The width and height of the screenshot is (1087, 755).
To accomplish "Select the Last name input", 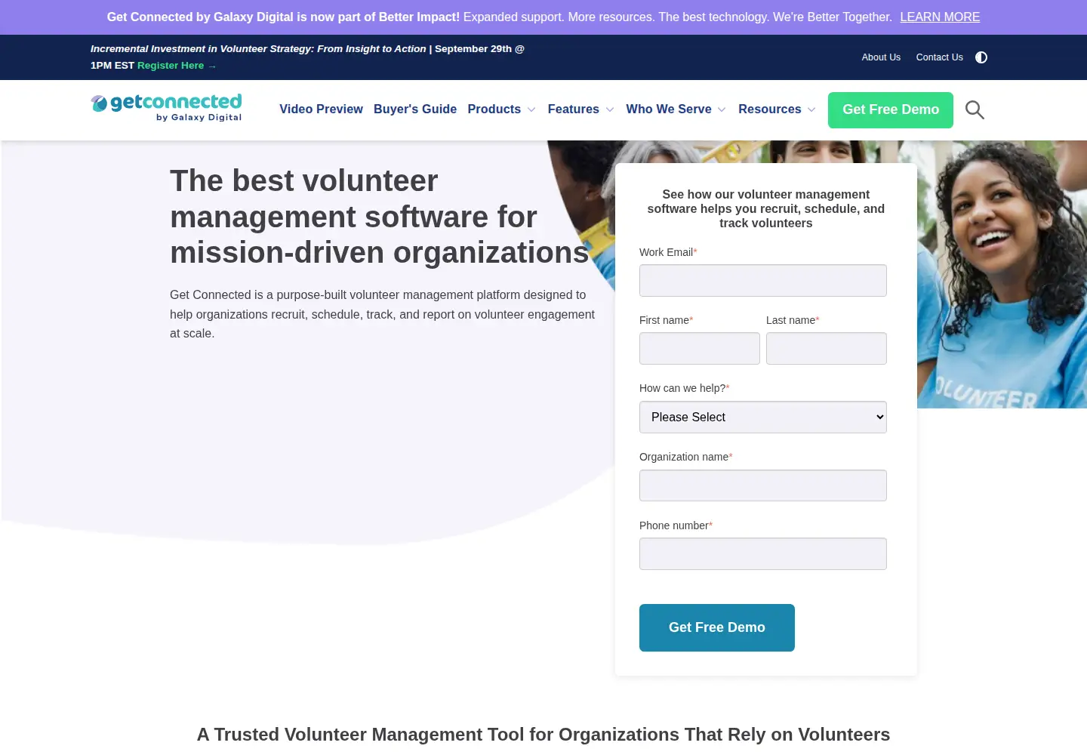I will pyautogui.click(x=827, y=349).
